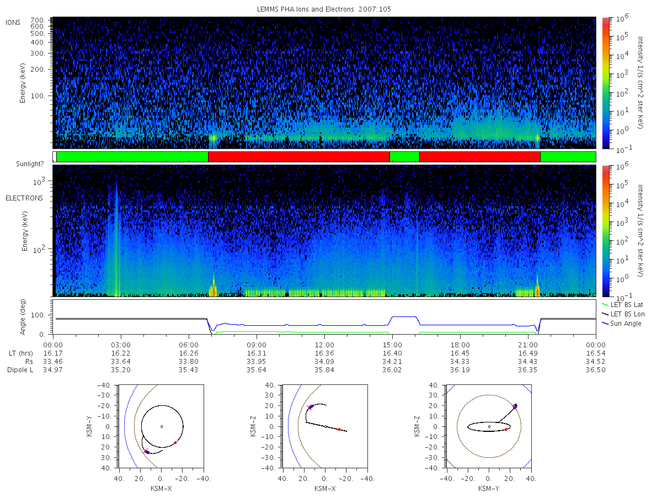
Task: Click the ion intensity color bar
Action: (x=605, y=83)
